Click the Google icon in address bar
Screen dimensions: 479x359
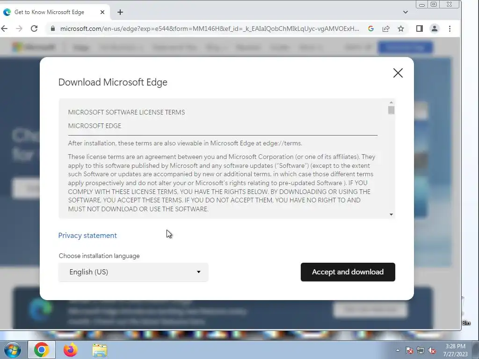coord(371,29)
